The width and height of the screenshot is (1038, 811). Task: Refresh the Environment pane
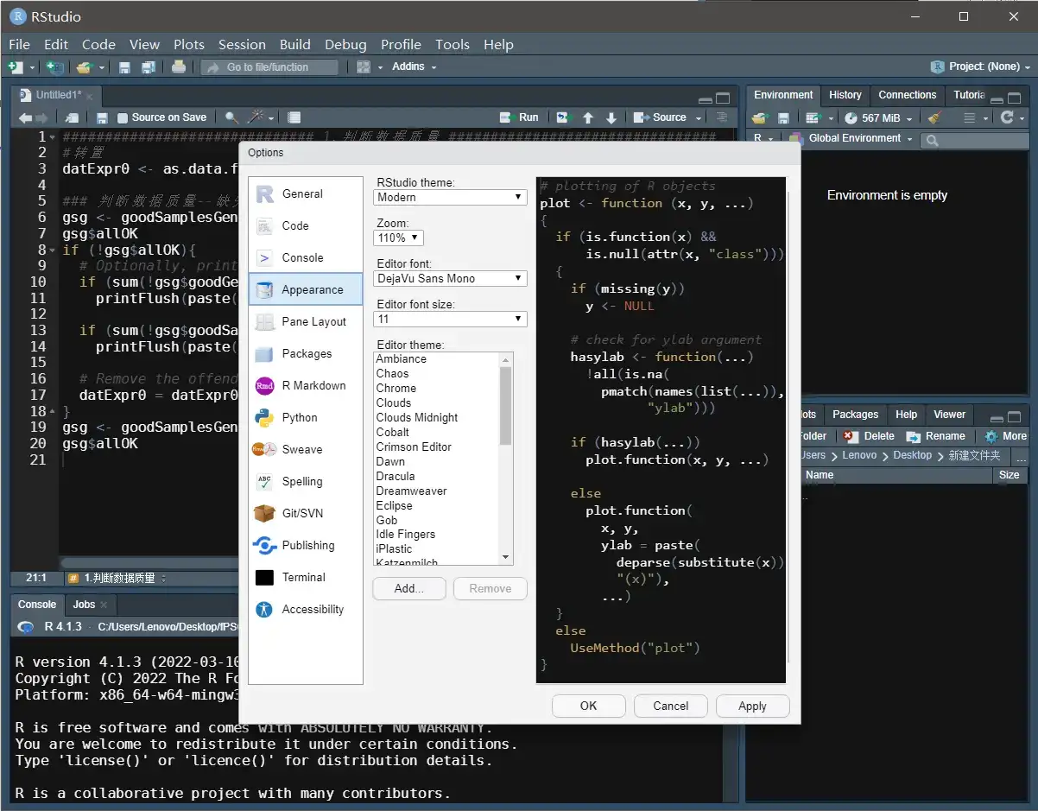[1007, 117]
